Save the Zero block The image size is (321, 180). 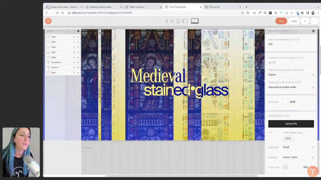point(281,21)
